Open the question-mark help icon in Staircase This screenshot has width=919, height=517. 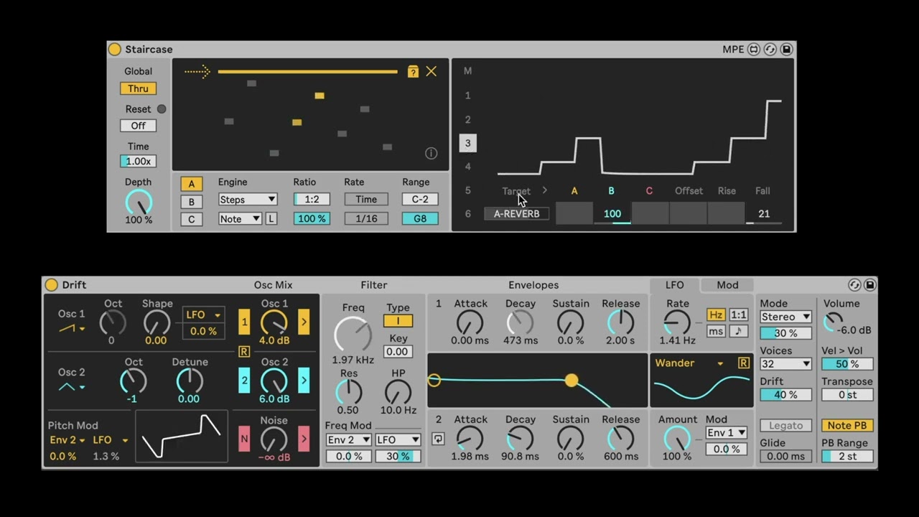pos(413,71)
